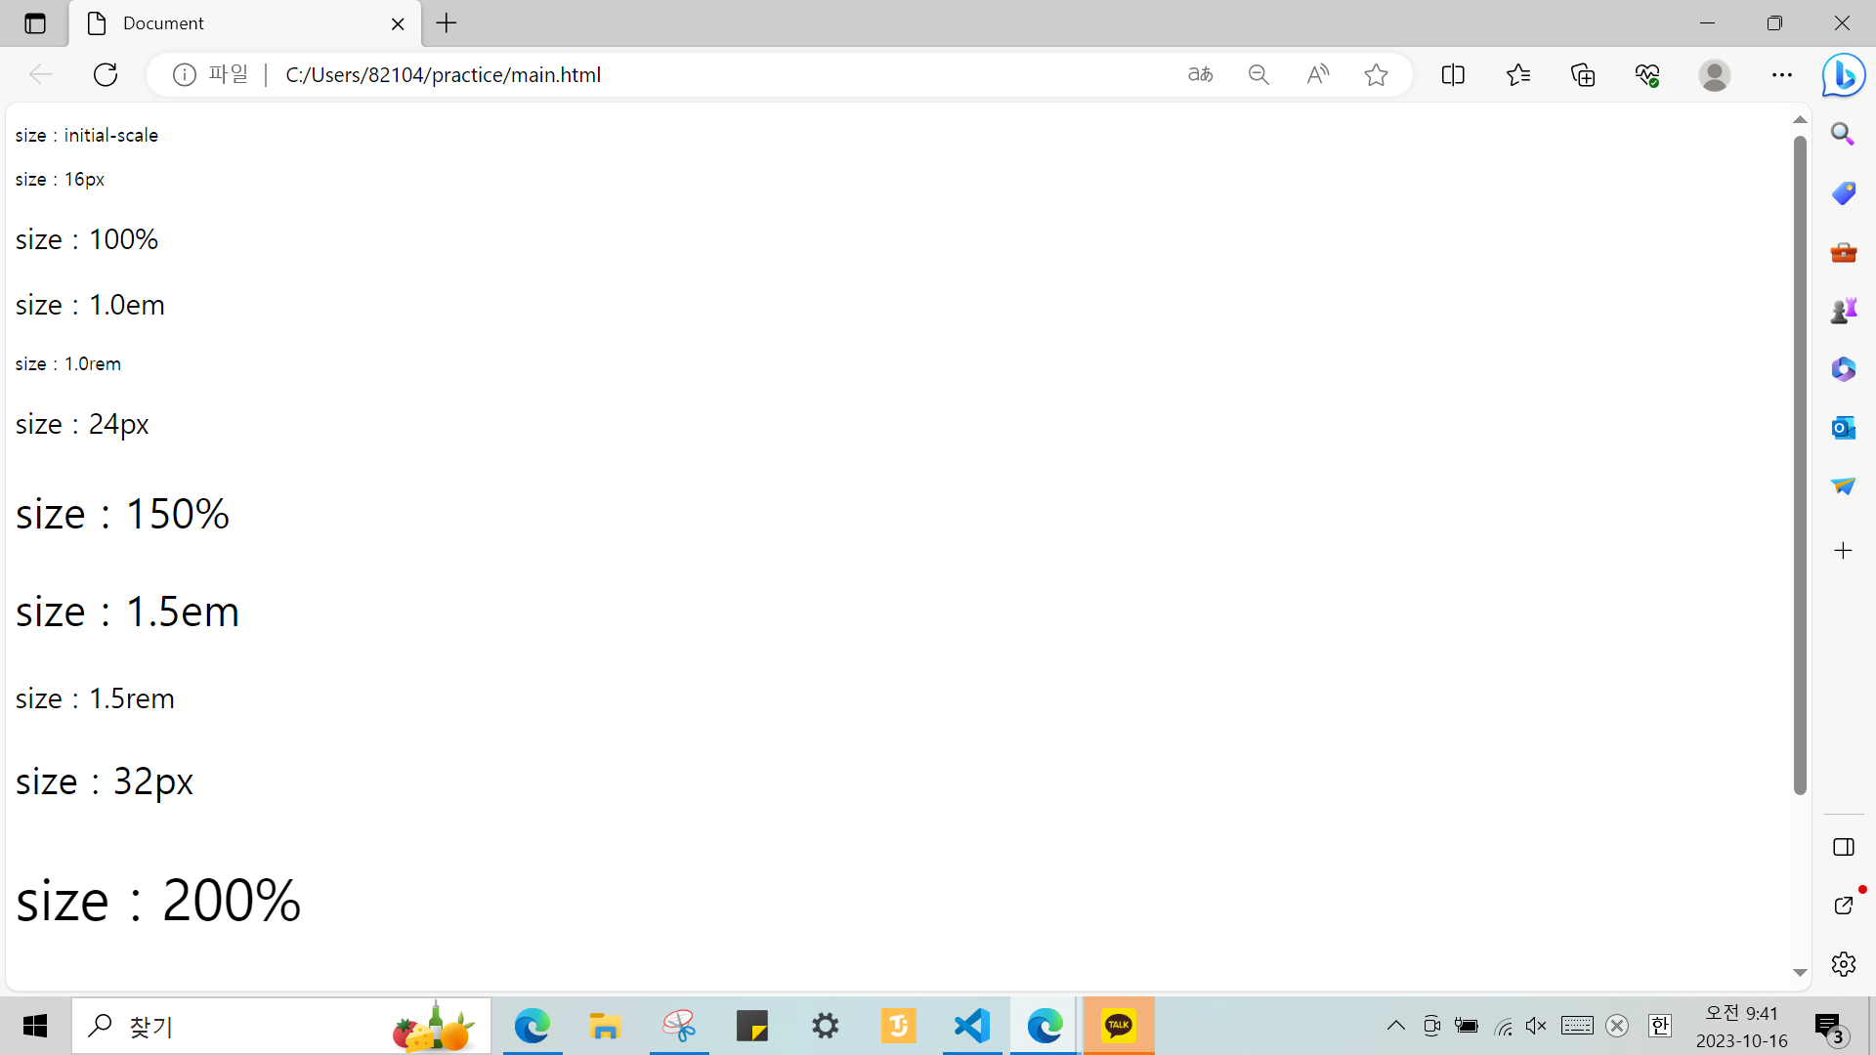The height and width of the screenshot is (1055, 1876).
Task: Open split screen view
Action: pyautogui.click(x=1453, y=74)
